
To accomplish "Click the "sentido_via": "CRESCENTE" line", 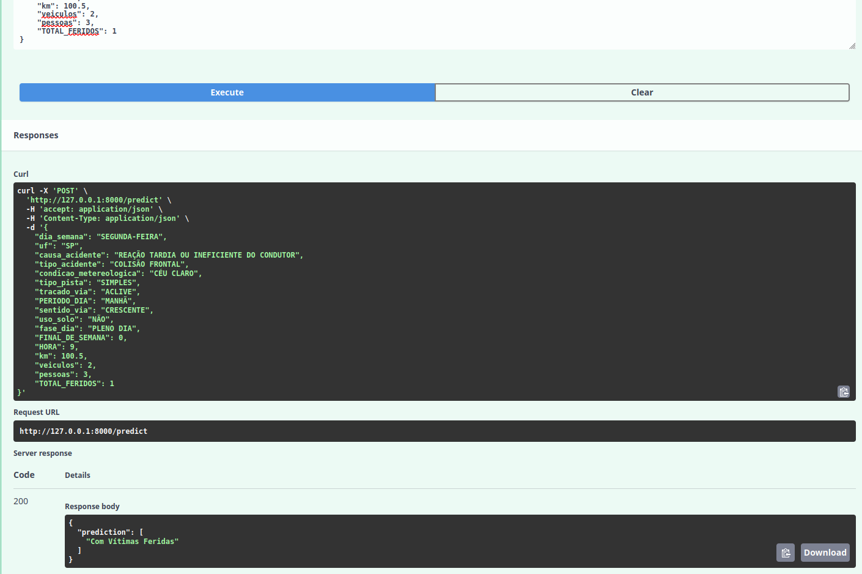I will pyautogui.click(x=94, y=310).
